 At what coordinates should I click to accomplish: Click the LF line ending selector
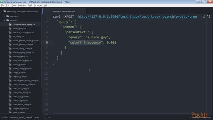click(x=189, y=117)
